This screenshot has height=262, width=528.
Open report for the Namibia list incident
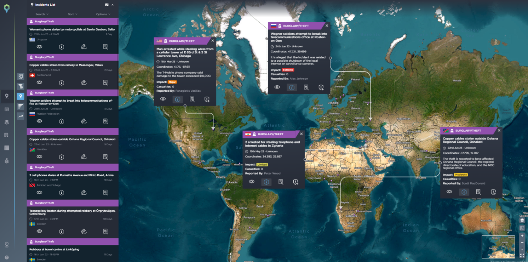[x=105, y=157]
